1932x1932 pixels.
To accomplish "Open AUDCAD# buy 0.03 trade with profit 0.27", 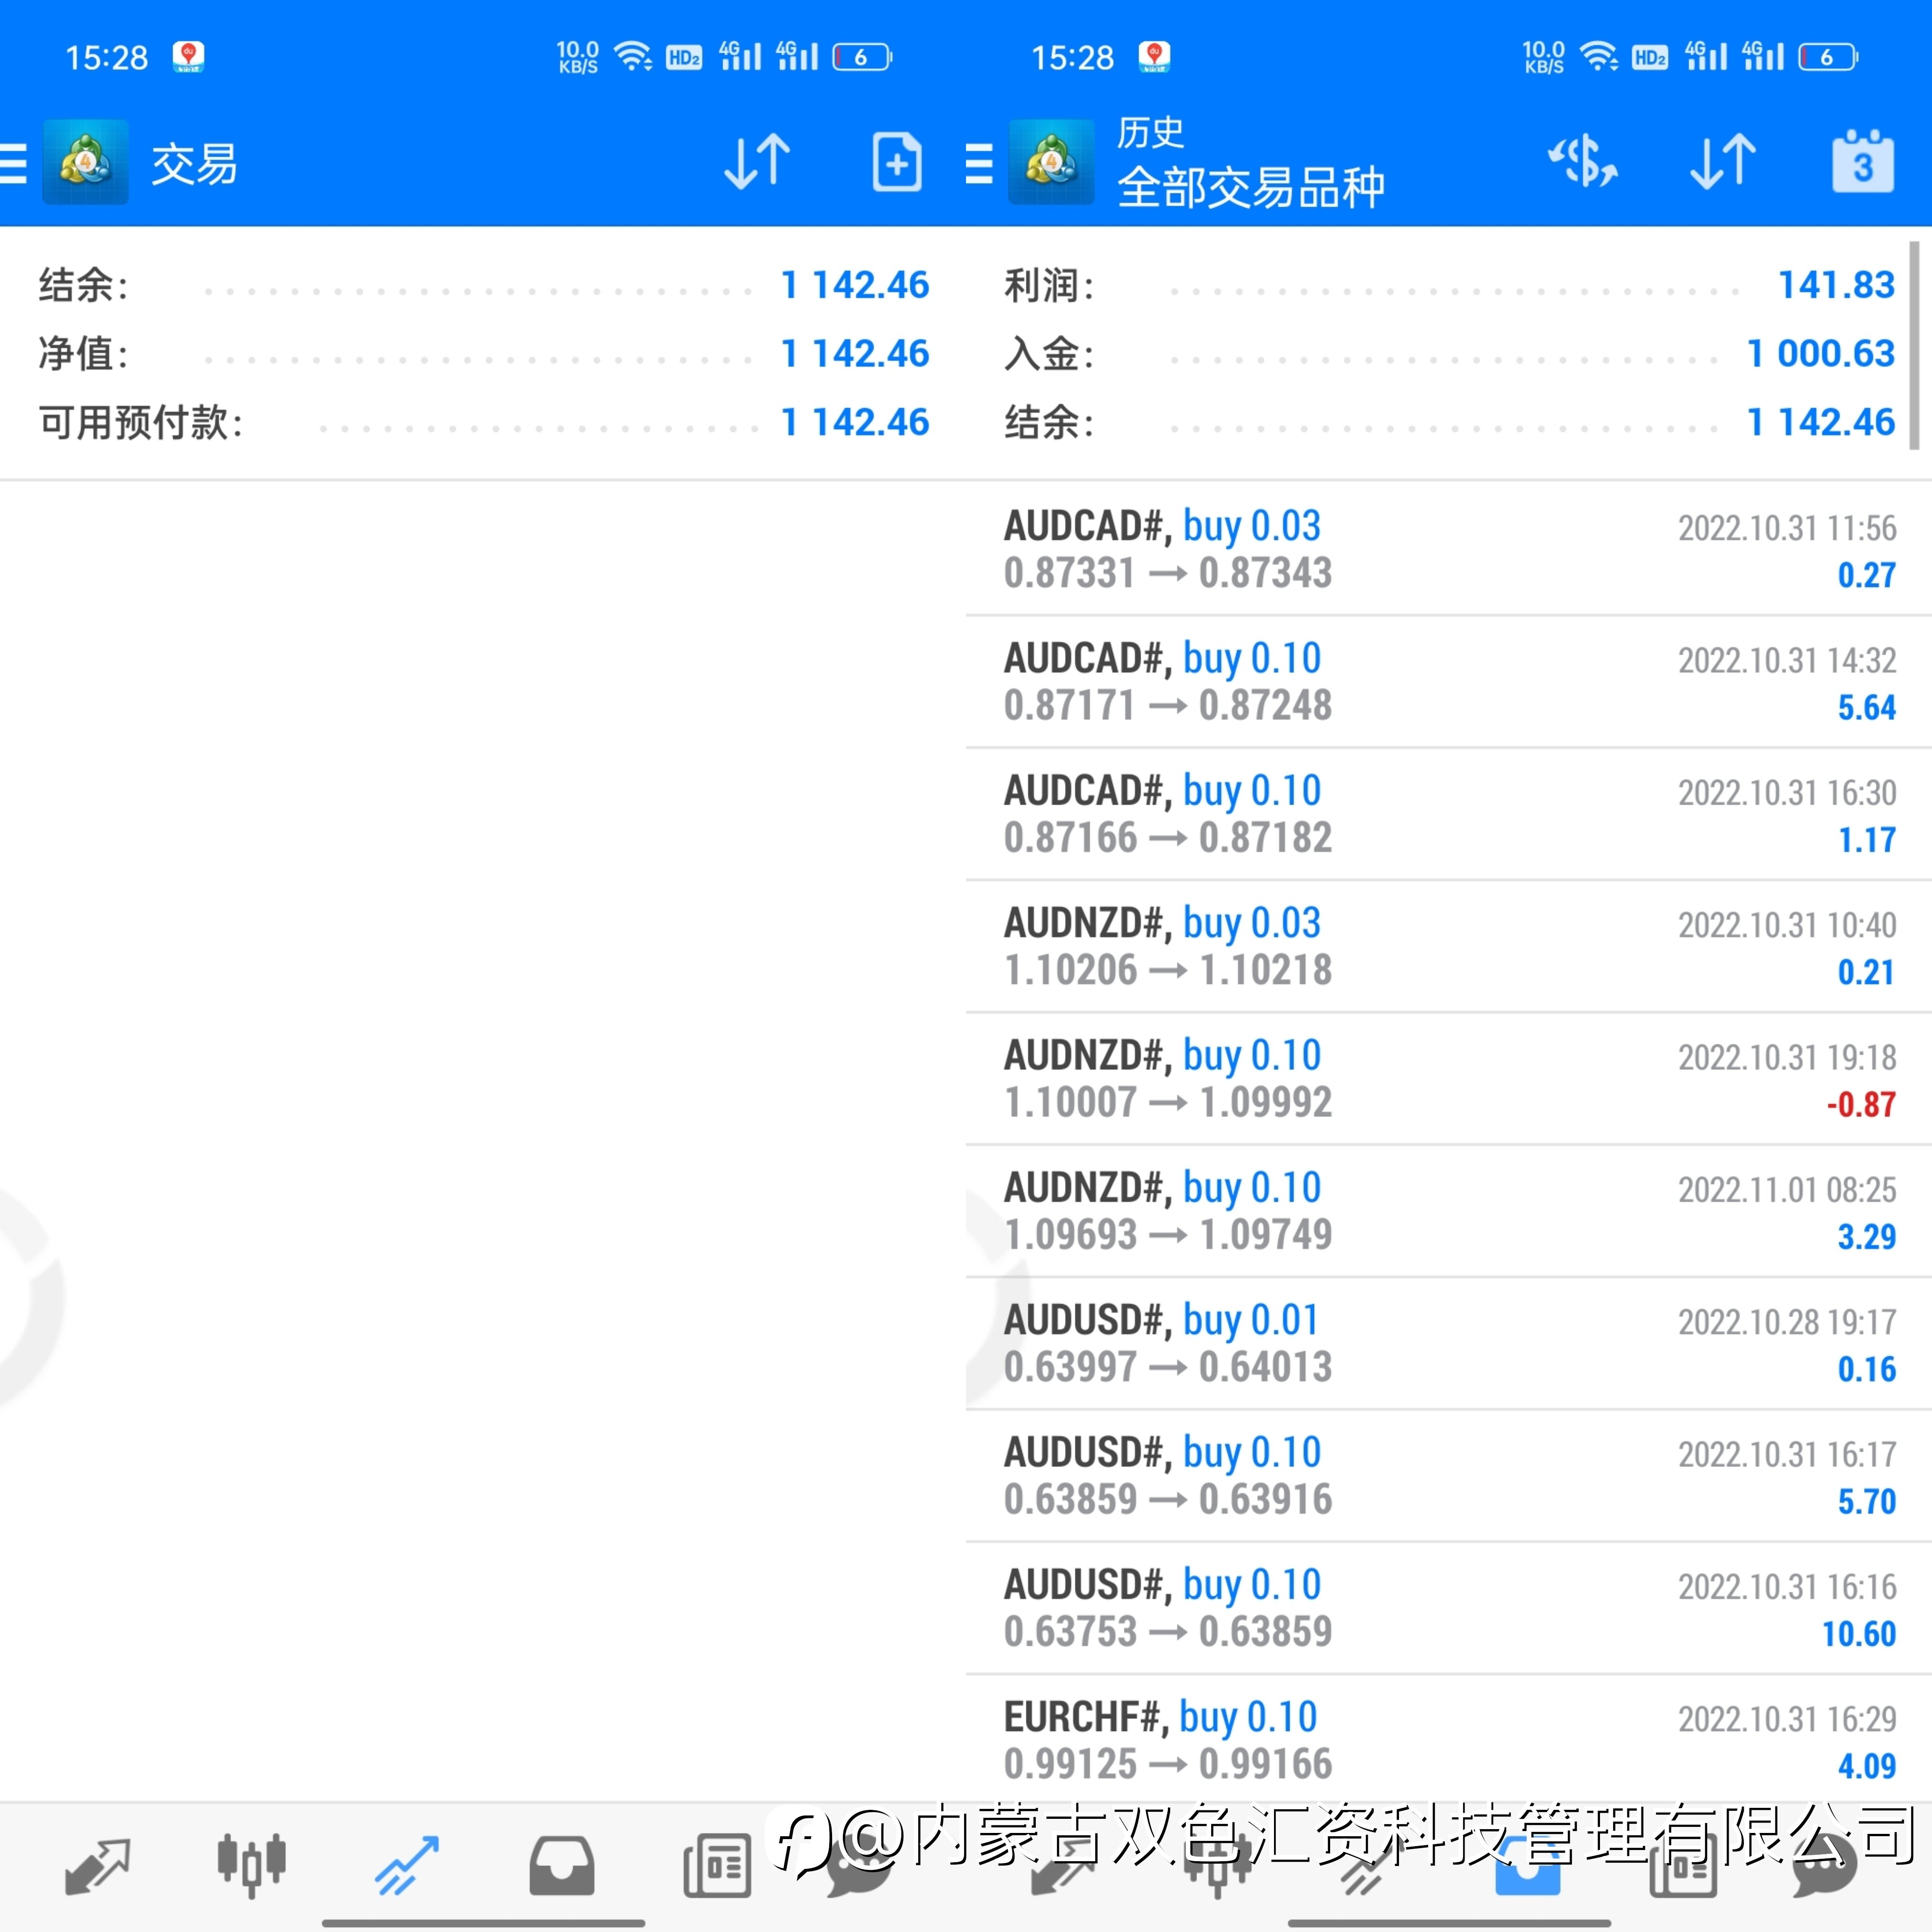I will click(1449, 549).
